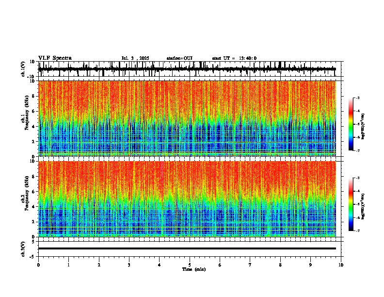Click the "-5" tick on ch.3(V) axis
384x297 pixels.
pos(32,257)
